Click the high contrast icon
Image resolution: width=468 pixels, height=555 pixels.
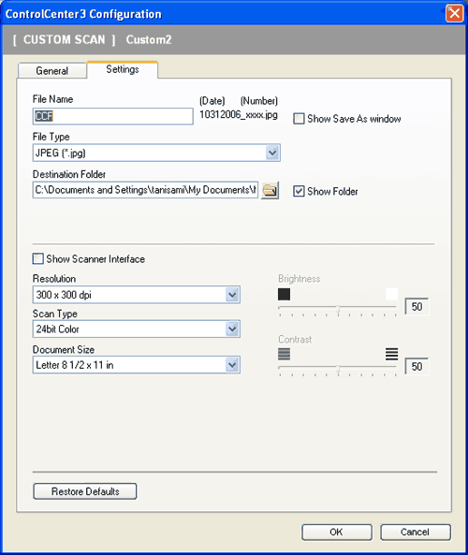(391, 354)
